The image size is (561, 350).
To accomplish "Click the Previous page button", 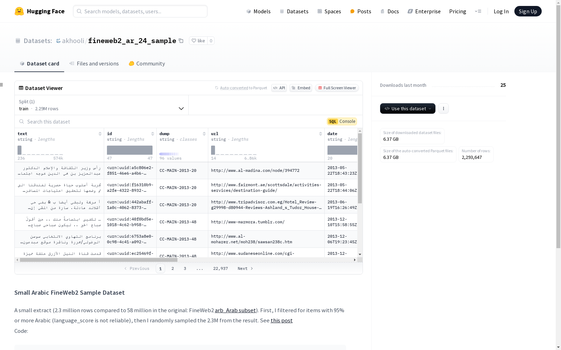I will pos(137,268).
